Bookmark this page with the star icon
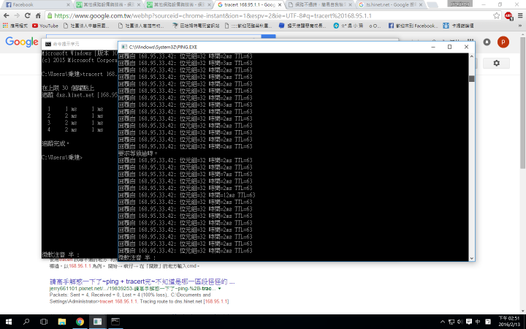The width and height of the screenshot is (526, 329). click(x=497, y=15)
